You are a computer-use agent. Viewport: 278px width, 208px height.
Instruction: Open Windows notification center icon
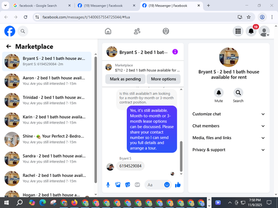(x=269, y=202)
